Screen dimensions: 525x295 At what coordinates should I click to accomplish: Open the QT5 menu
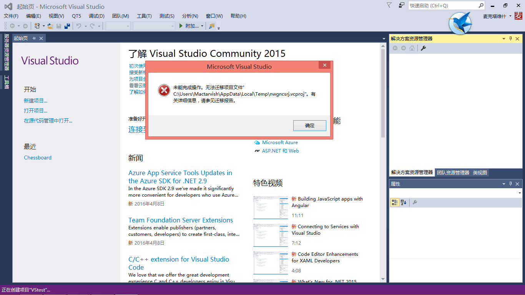76,16
